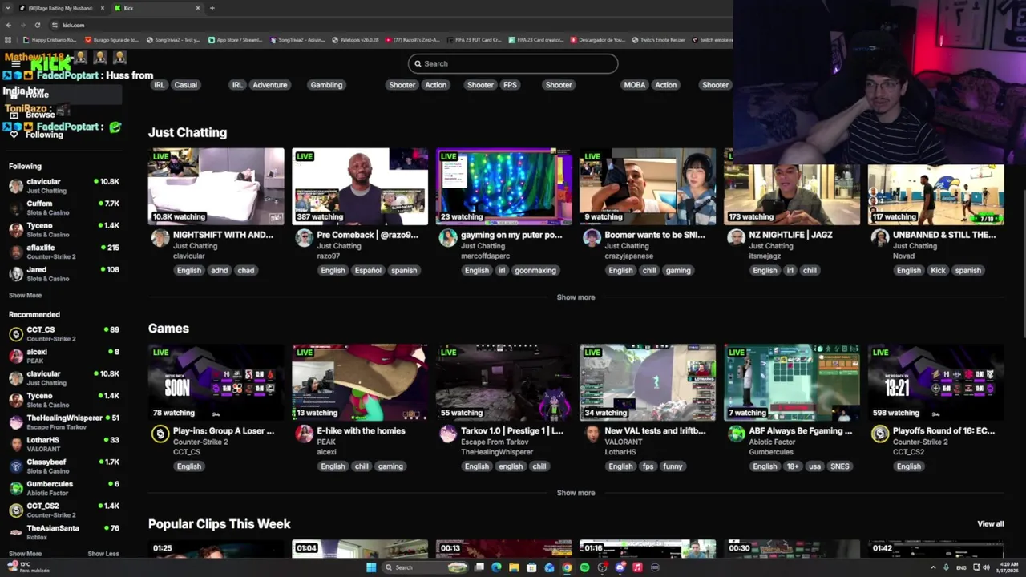Open Microsoft Edge from the taskbar

(x=496, y=567)
